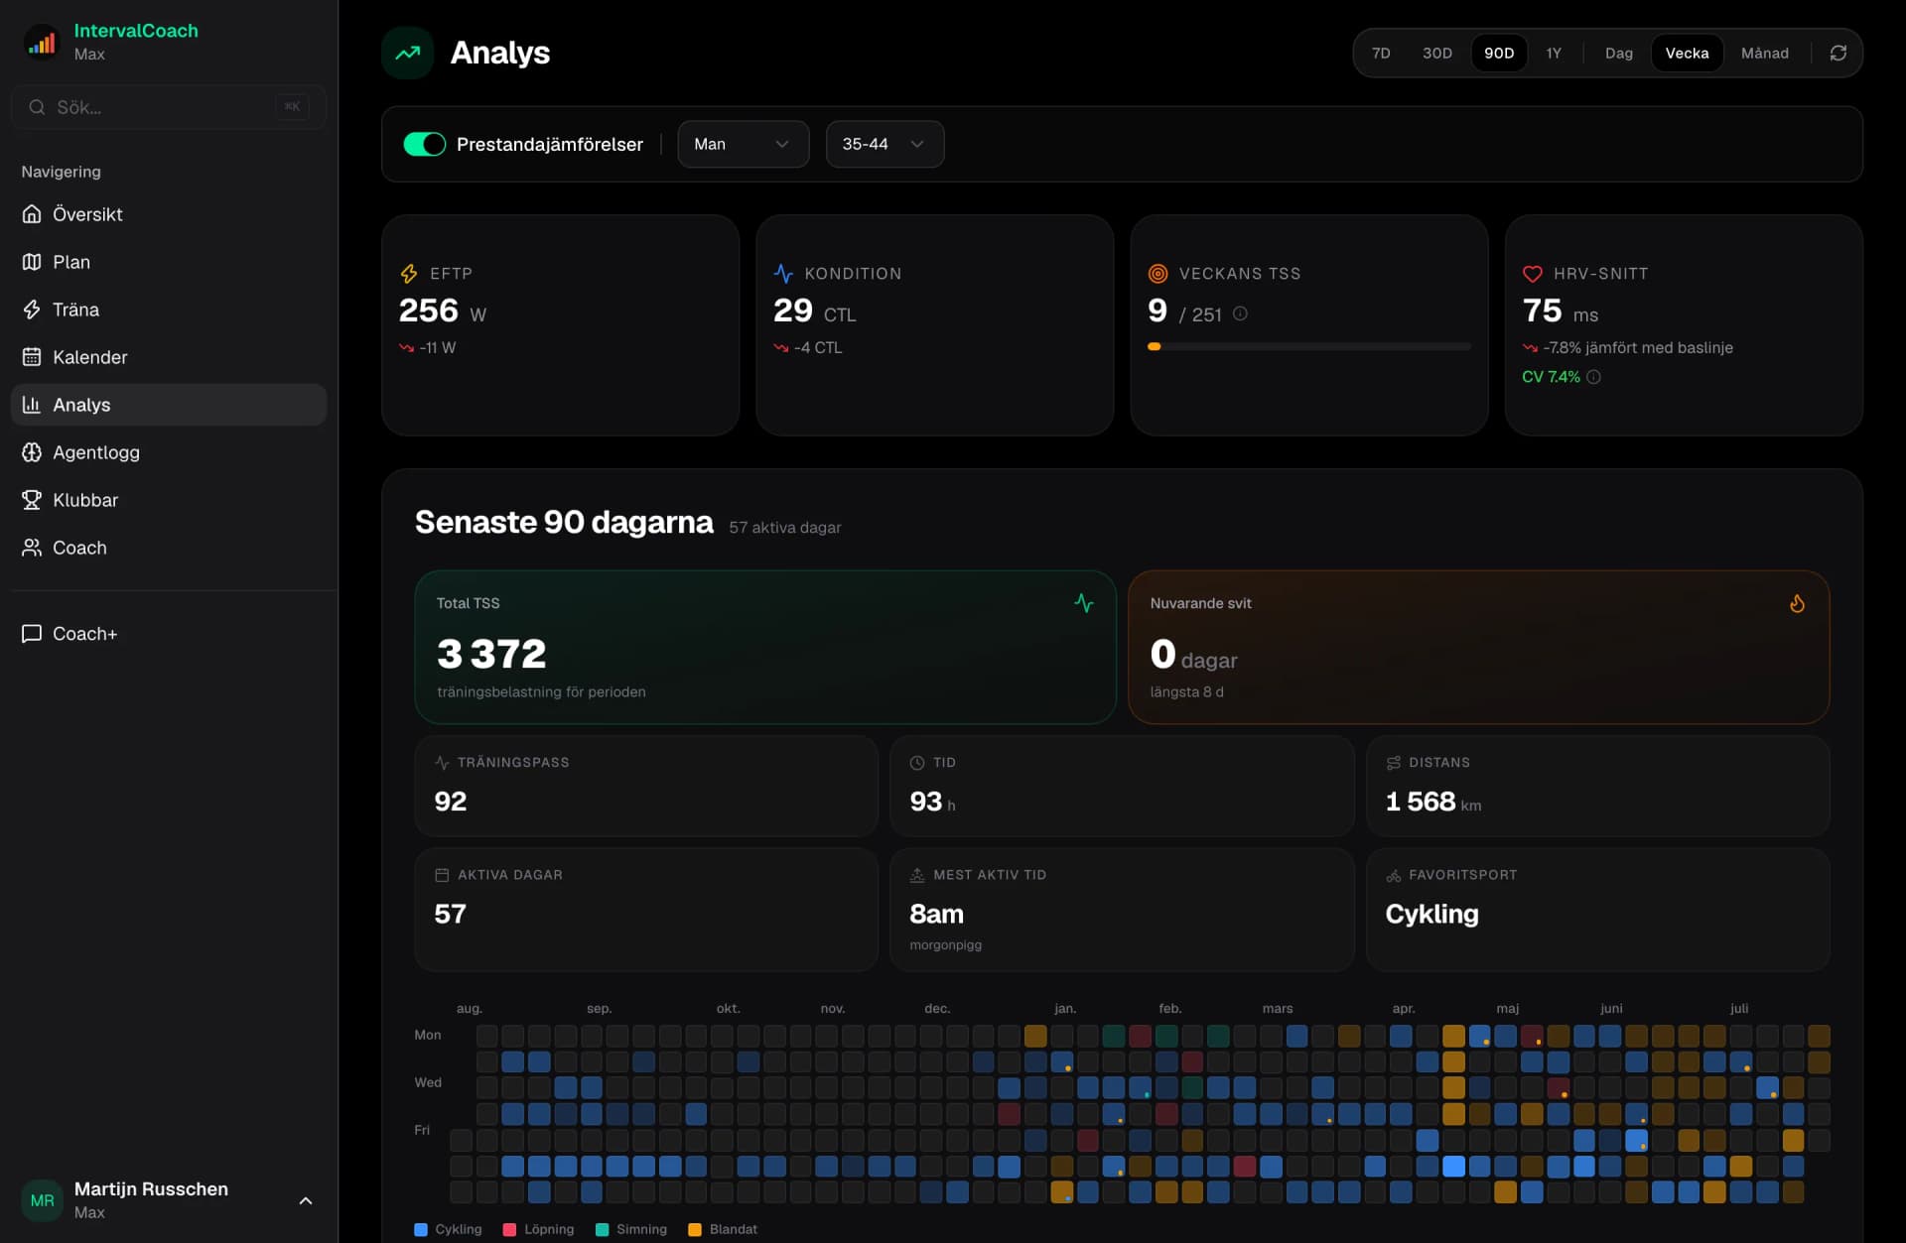Navigate to Kalender
The width and height of the screenshot is (1906, 1243).
click(x=169, y=357)
